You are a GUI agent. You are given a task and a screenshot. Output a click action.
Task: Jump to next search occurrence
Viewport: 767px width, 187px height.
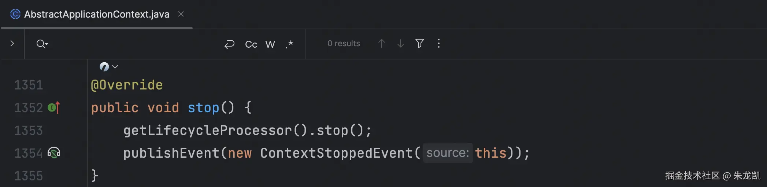click(x=400, y=44)
